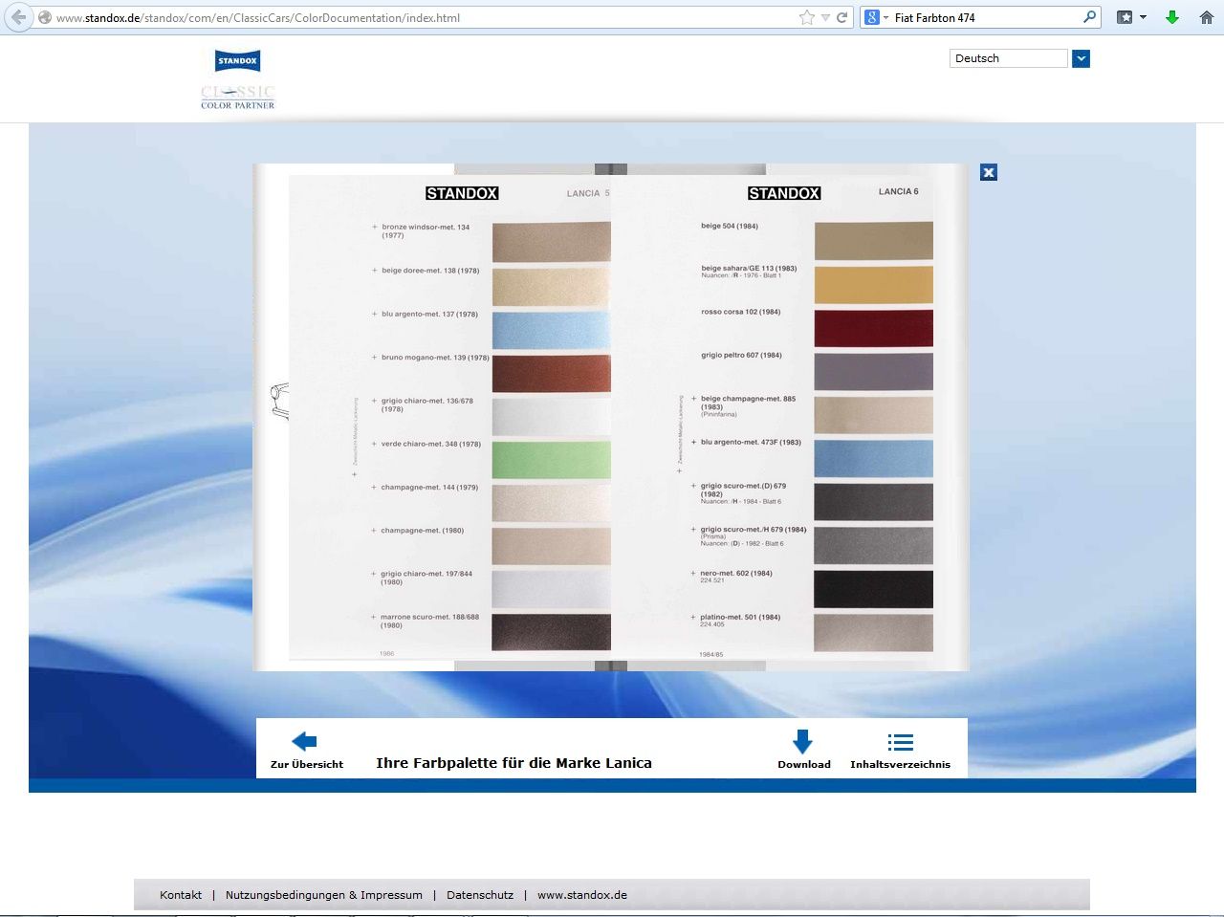Image resolution: width=1224 pixels, height=917 pixels.
Task: Click the grigio peltro 607 (1984) label
Action: [741, 355]
